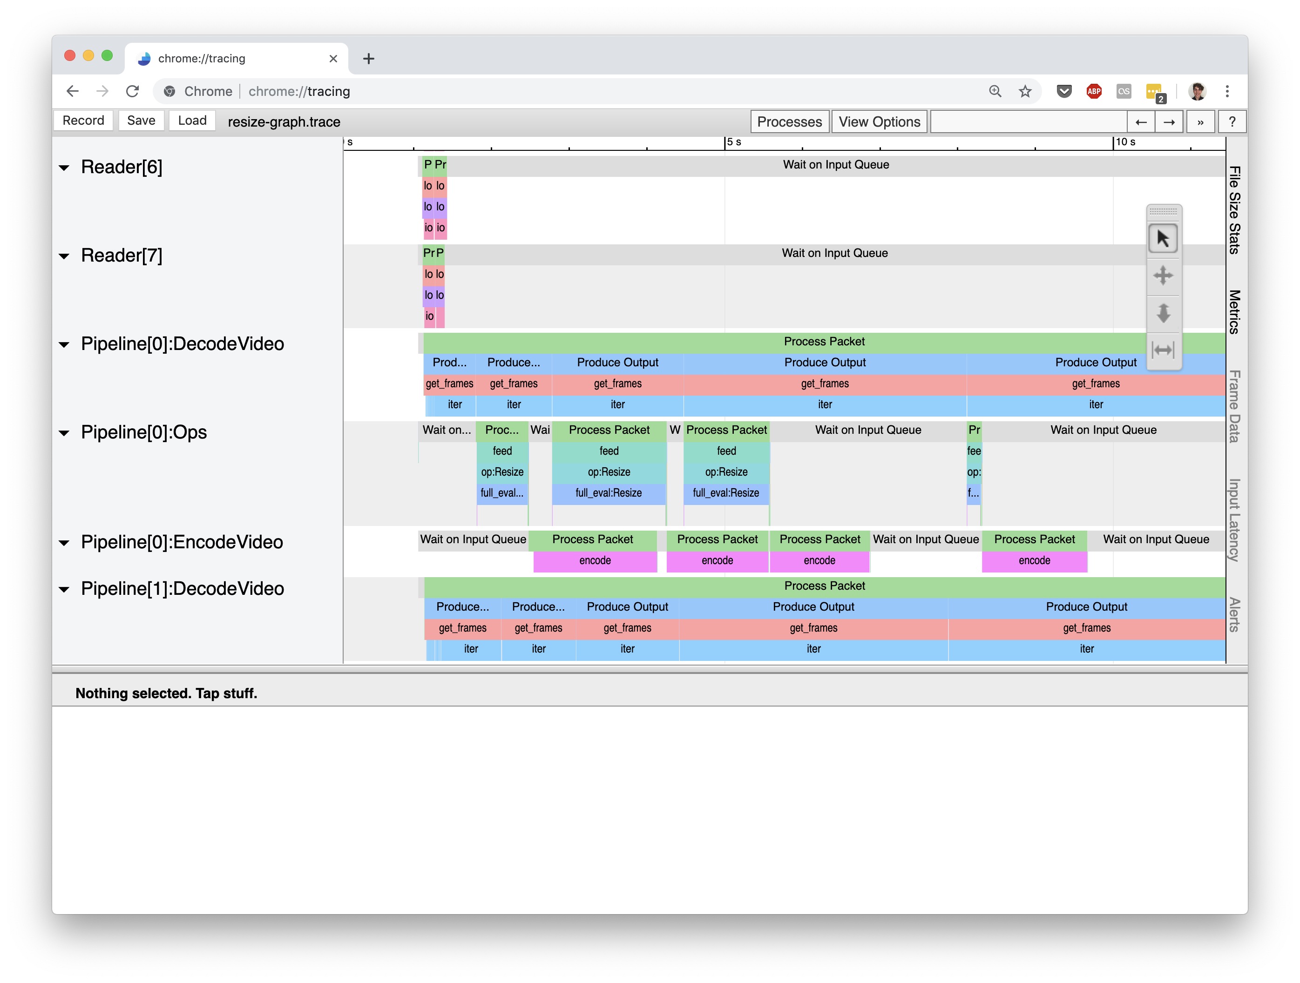Open the Metrics side tab
The image size is (1300, 983).
click(x=1235, y=311)
